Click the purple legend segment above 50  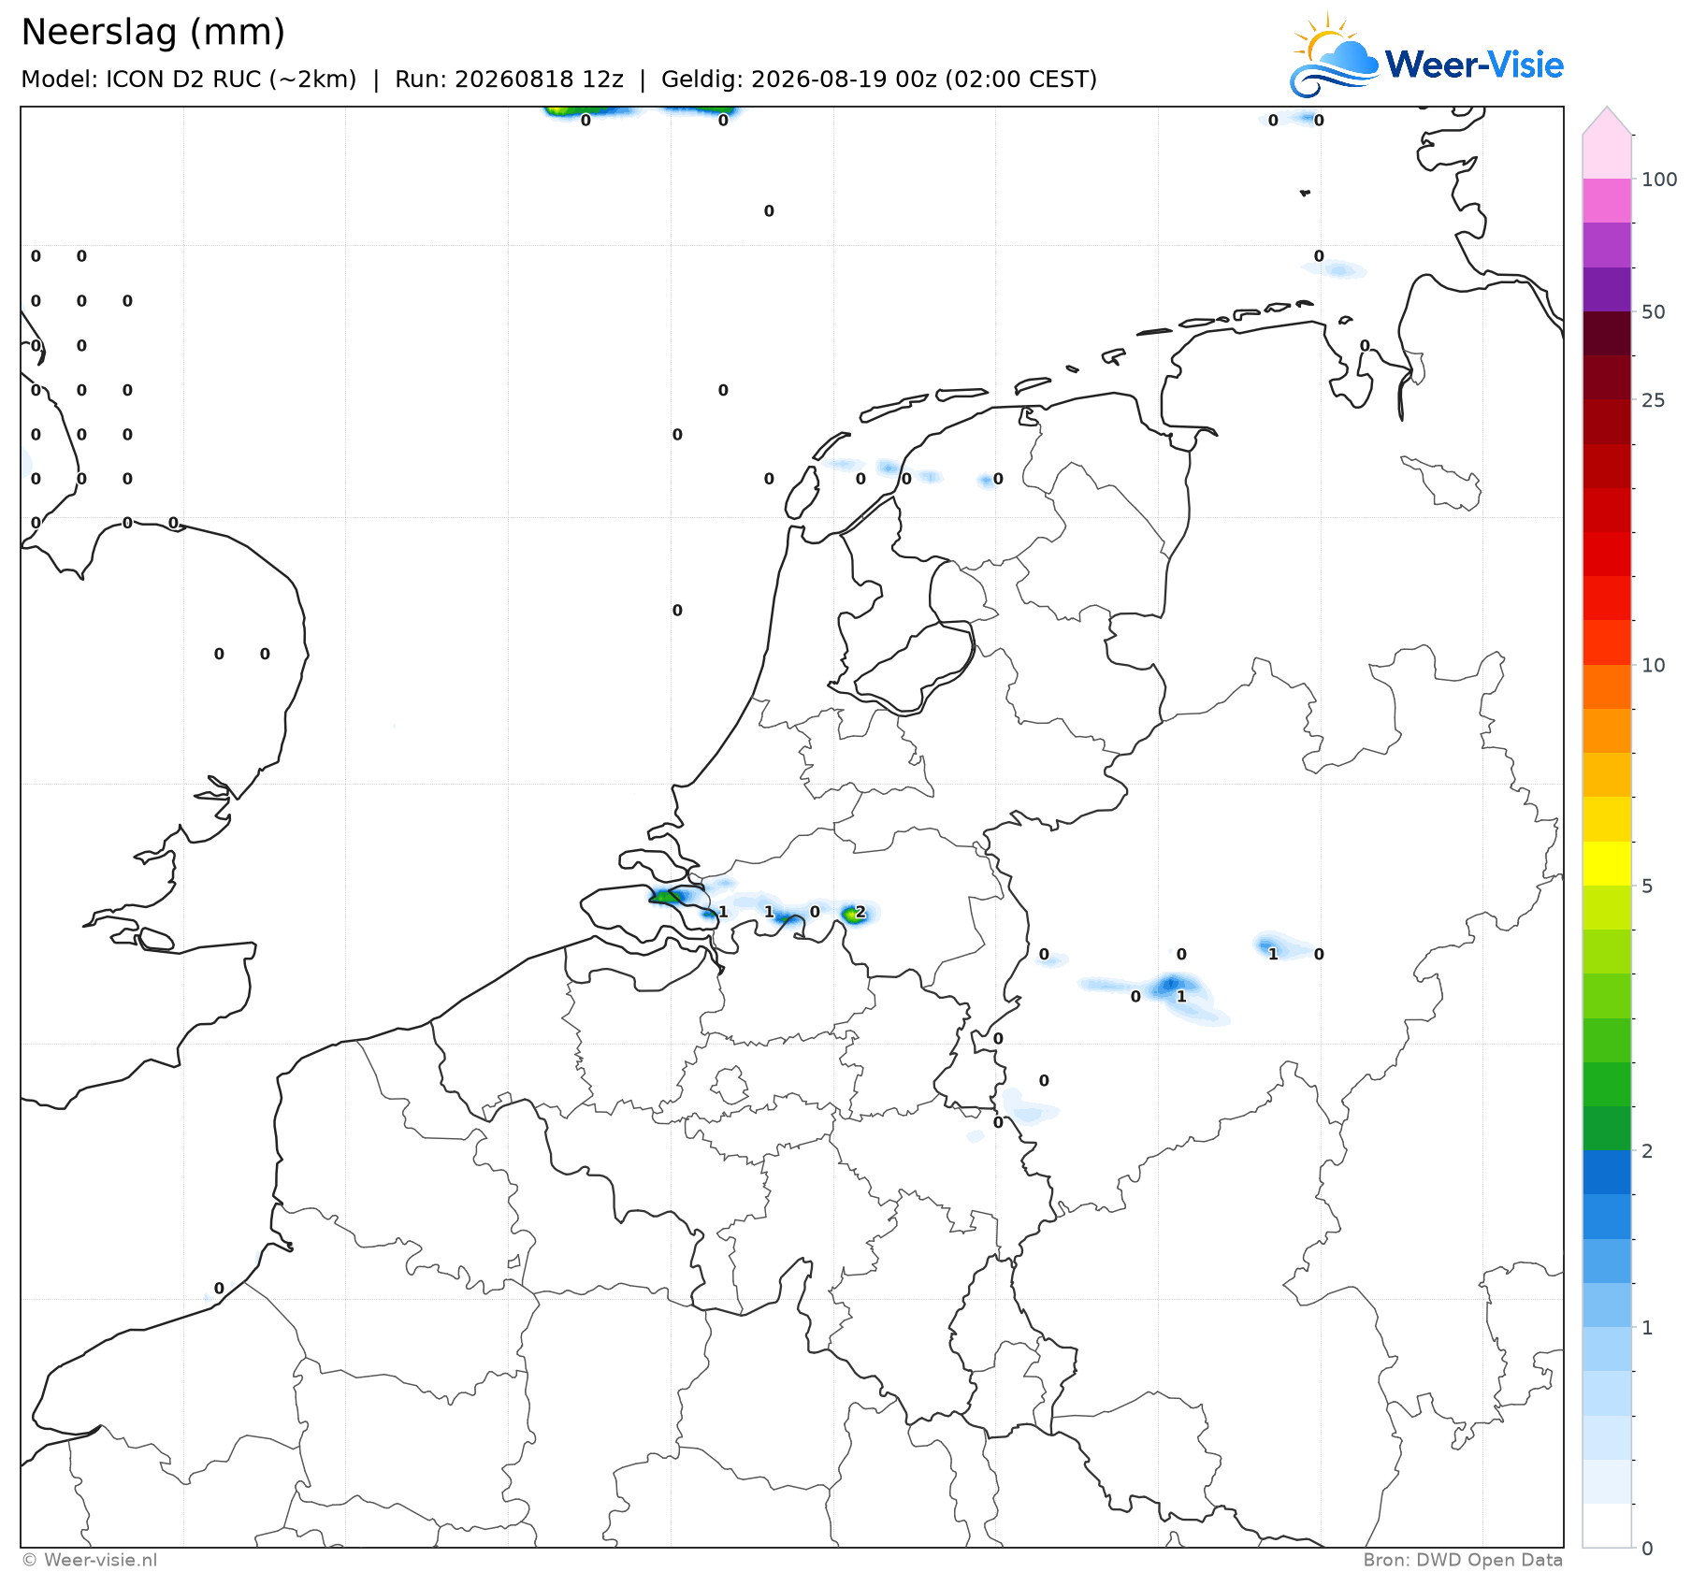1607,289
